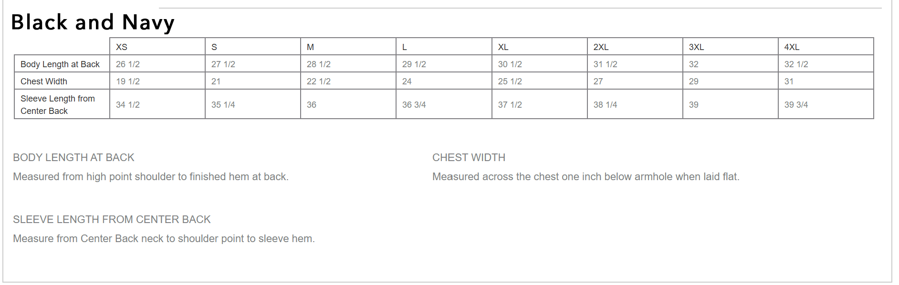899x285 pixels.
Task: Click the 4XL chest width value 31
Action: coord(789,81)
